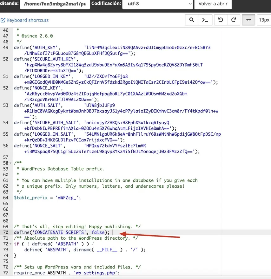Collapse the if block at line 72
The height and width of the screenshot is (279, 271).
tap(10, 244)
